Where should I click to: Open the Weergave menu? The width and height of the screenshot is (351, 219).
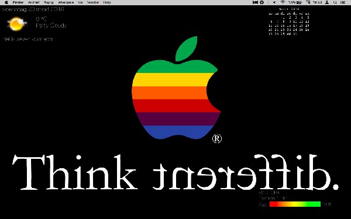point(66,2)
